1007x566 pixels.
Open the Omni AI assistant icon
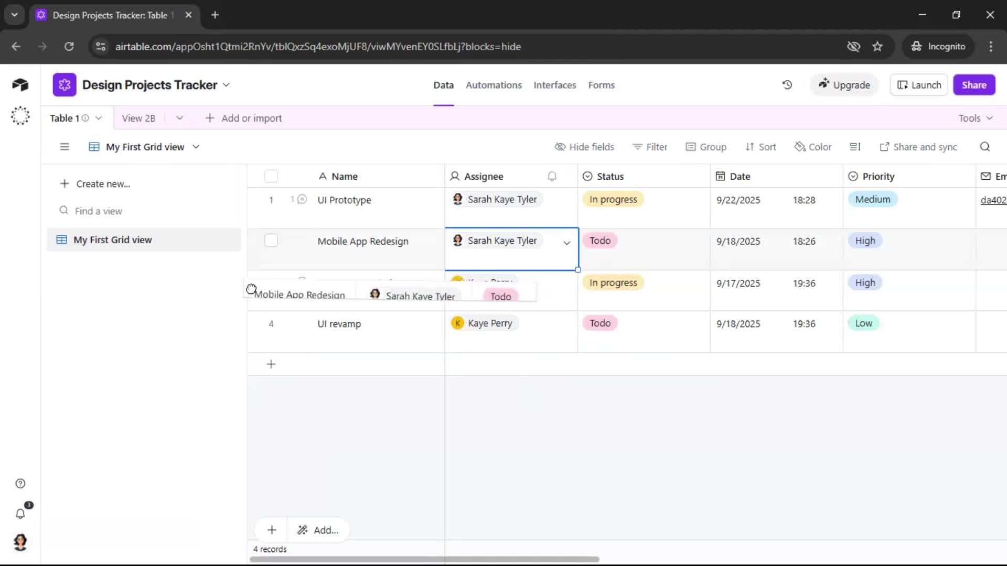pos(20,116)
